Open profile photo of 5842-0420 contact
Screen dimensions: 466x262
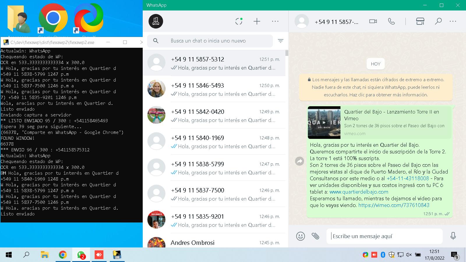(156, 115)
